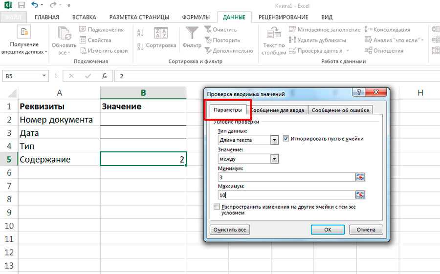The image size is (440, 274).
Task: Toggle the Игнорировать пустые ячейки checkbox
Action: coord(286,139)
